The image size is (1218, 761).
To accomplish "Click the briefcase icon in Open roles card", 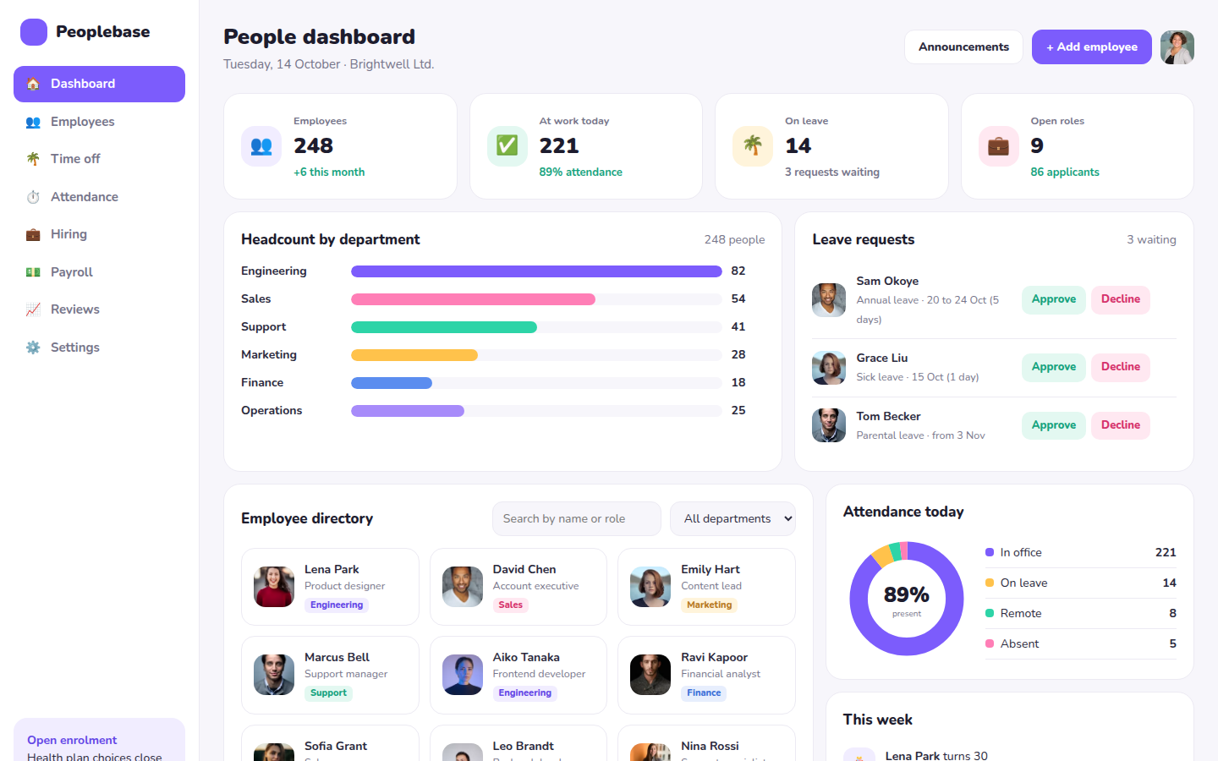I will (999, 146).
